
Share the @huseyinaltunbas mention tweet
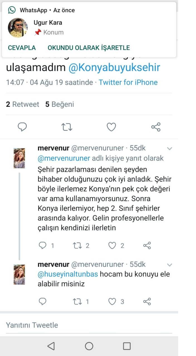(147, 301)
